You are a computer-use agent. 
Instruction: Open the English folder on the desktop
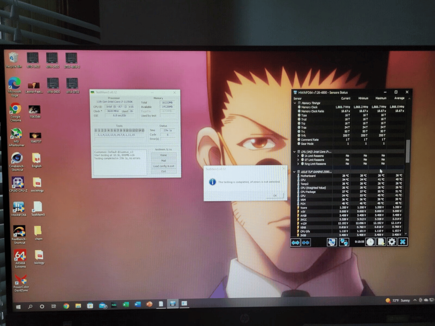(36, 161)
